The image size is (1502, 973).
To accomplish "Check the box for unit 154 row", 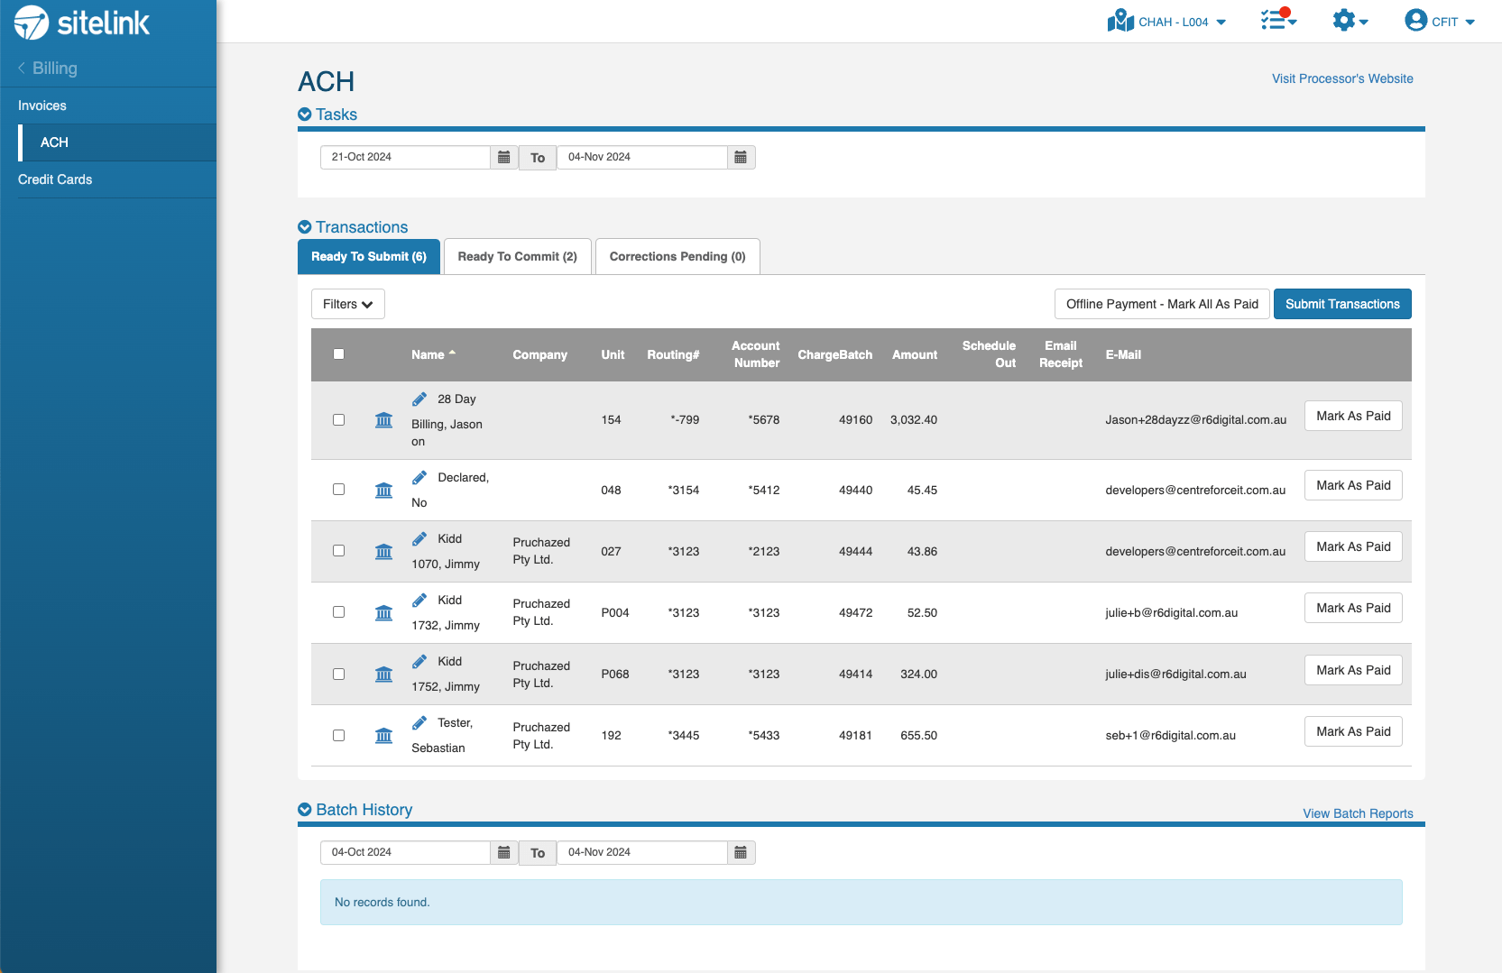I will coord(339,420).
